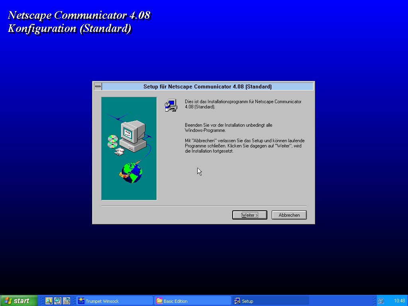This screenshot has width=408, height=306.
Task: Launch the folder with magnifier quick launch icon
Action: pos(49,301)
